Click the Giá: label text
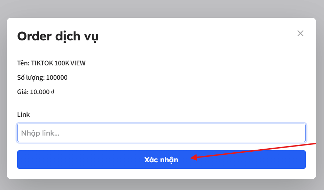The height and width of the screenshot is (190, 324). (x=23, y=92)
